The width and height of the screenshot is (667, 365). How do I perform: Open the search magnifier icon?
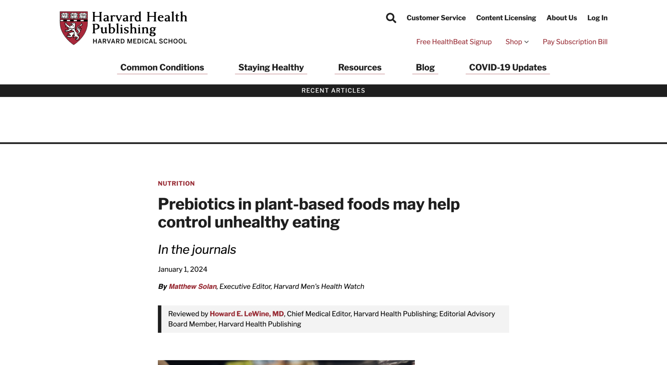390,18
